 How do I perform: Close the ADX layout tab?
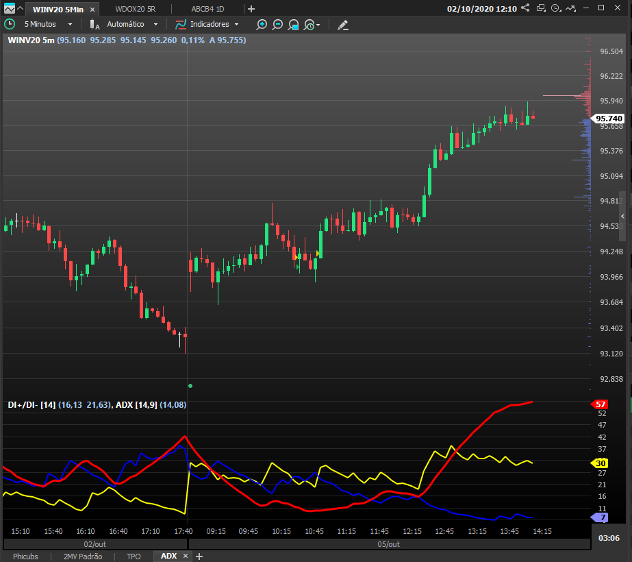pos(186,556)
